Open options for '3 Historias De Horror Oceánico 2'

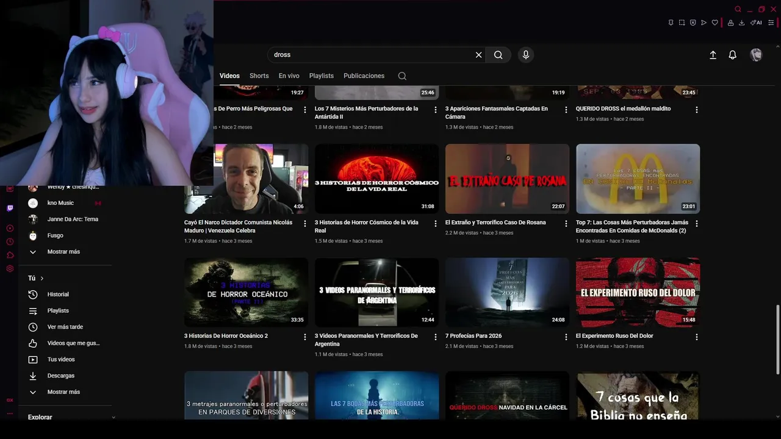305,337
